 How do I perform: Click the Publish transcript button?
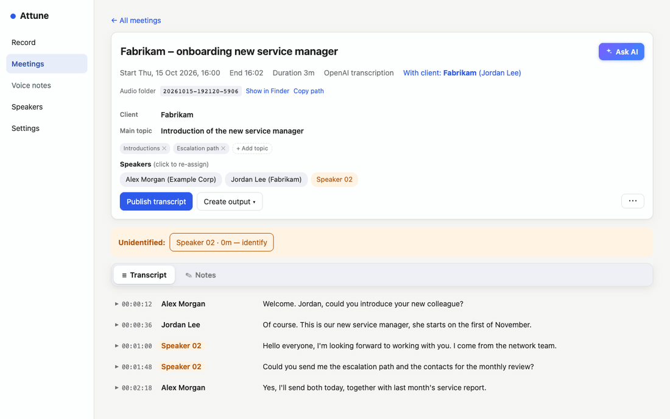pyautogui.click(x=156, y=202)
